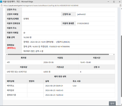This screenshot has width=122, height=106.
Task: Click usage date 2026-09-06
Action: (x=48, y=63)
